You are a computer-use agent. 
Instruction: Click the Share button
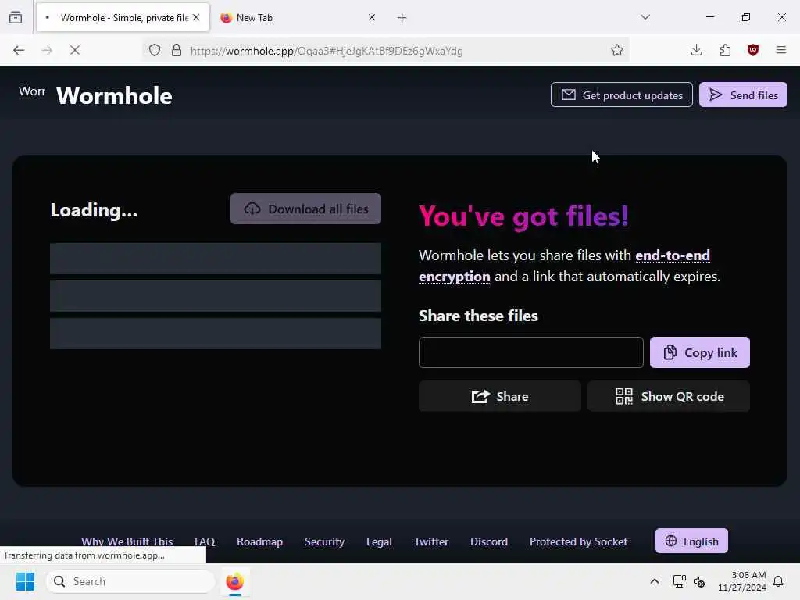pyautogui.click(x=500, y=396)
